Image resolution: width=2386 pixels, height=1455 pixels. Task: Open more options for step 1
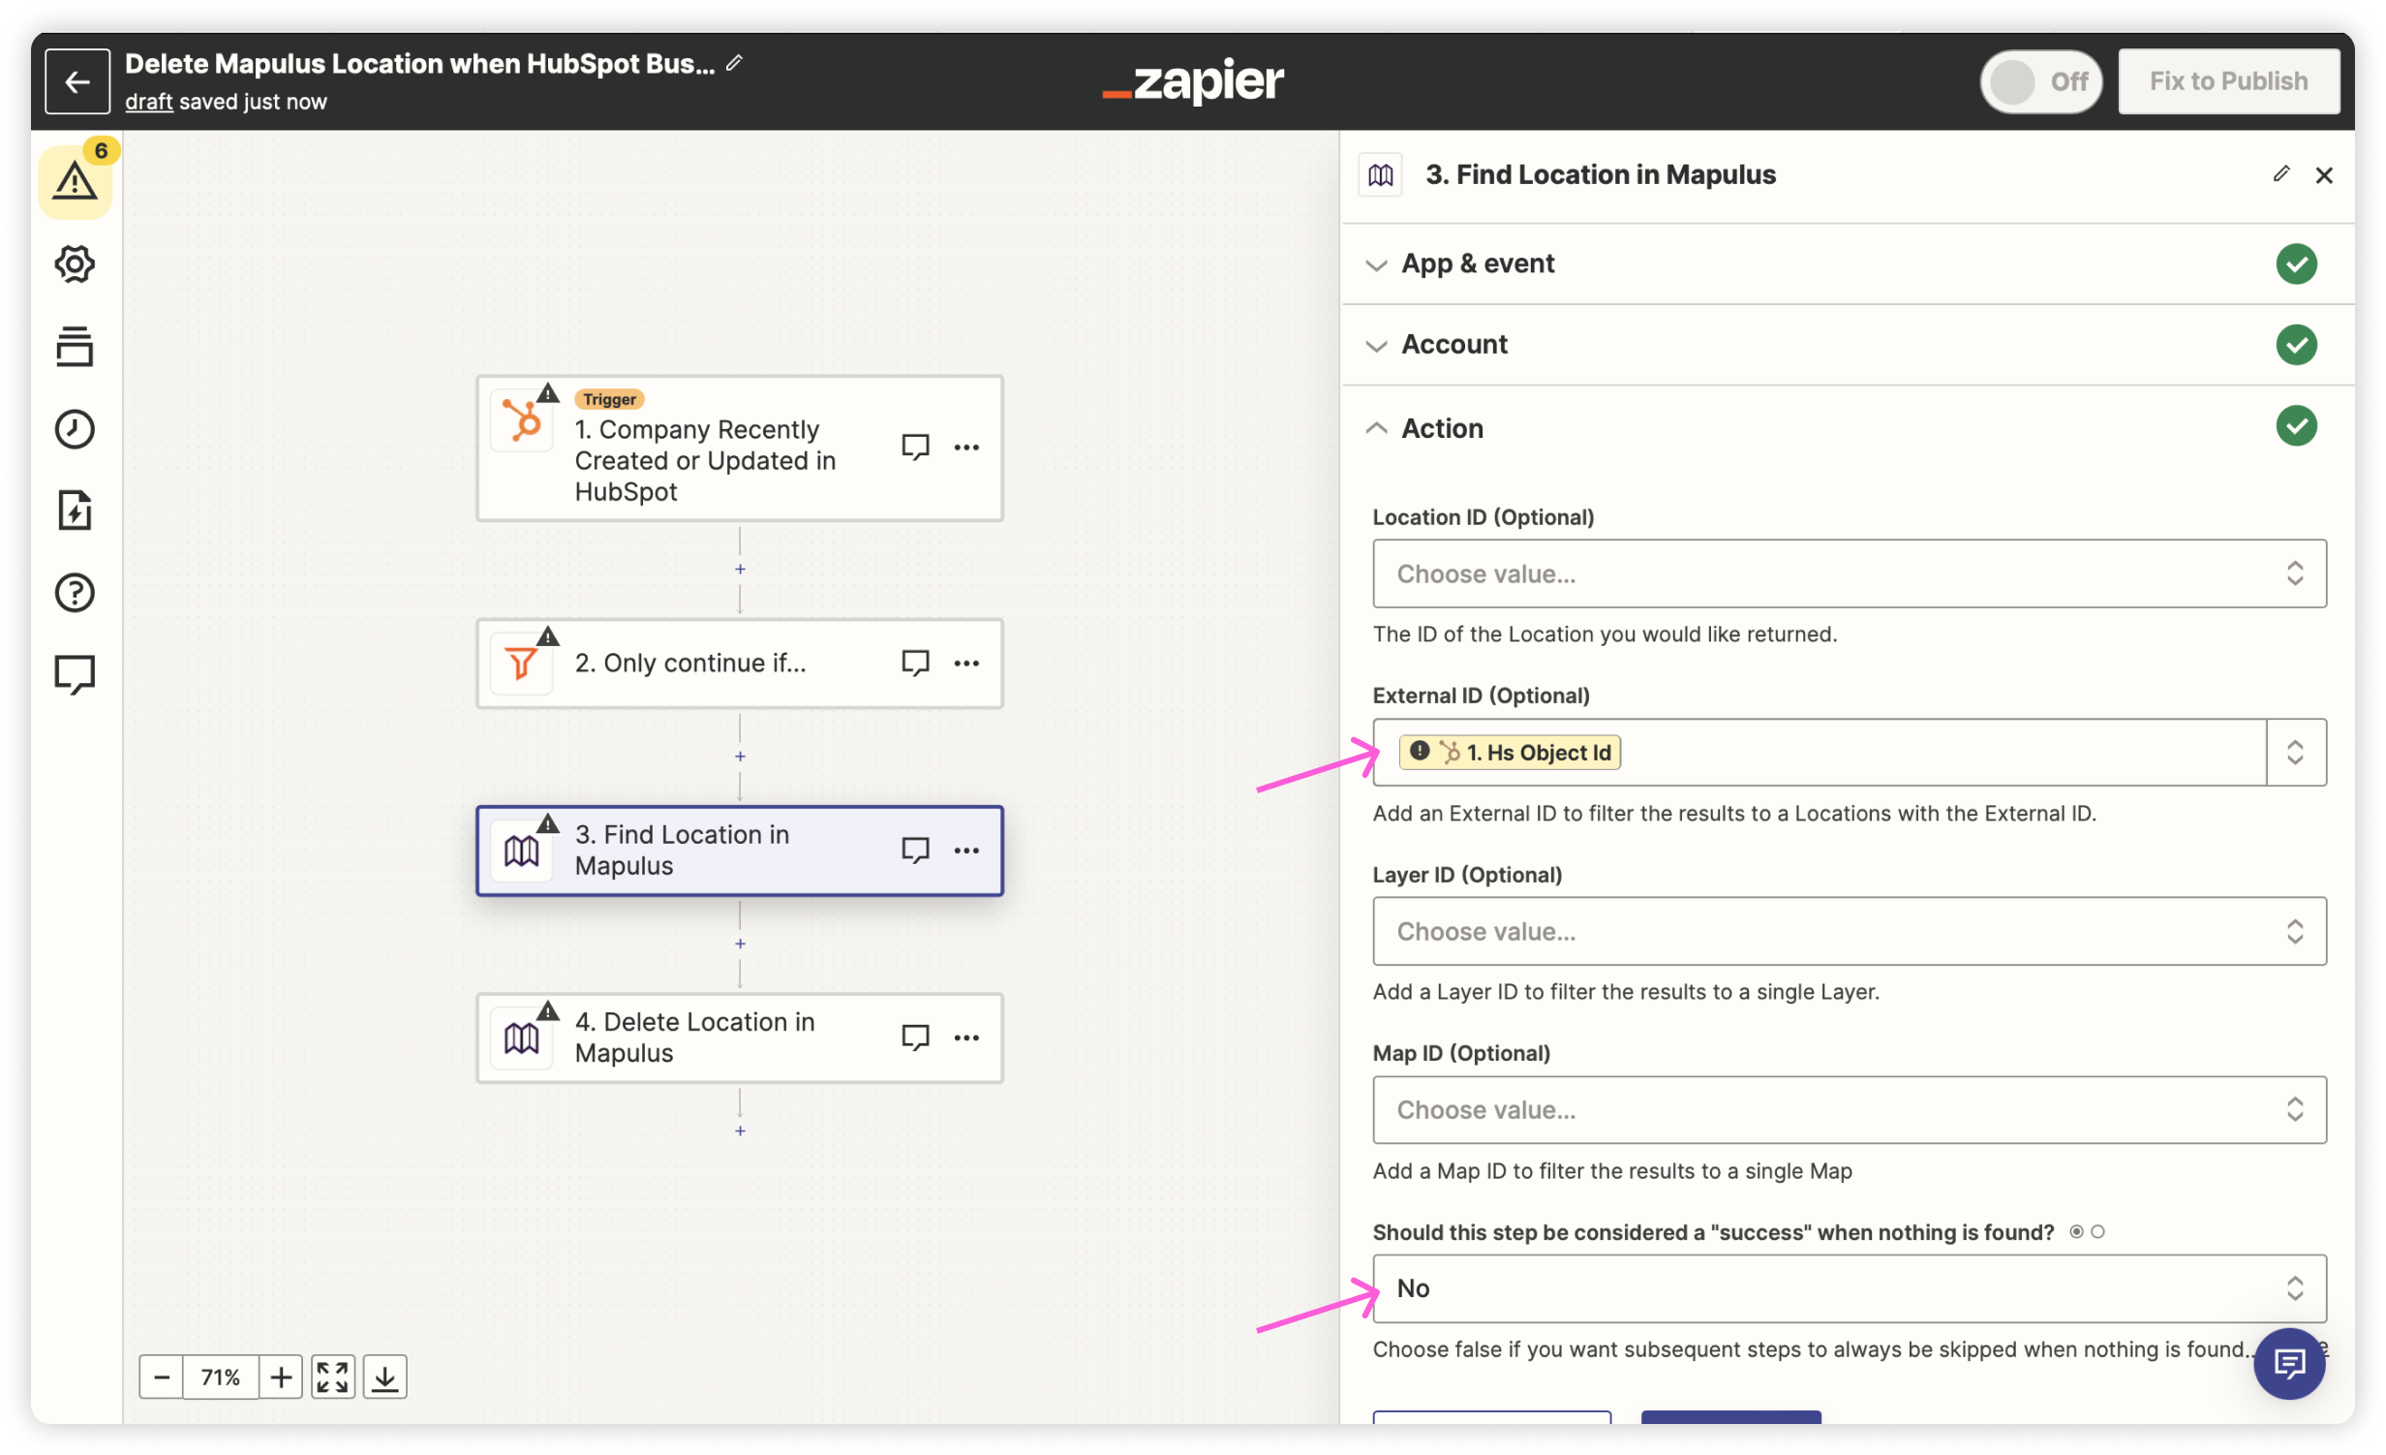click(966, 448)
